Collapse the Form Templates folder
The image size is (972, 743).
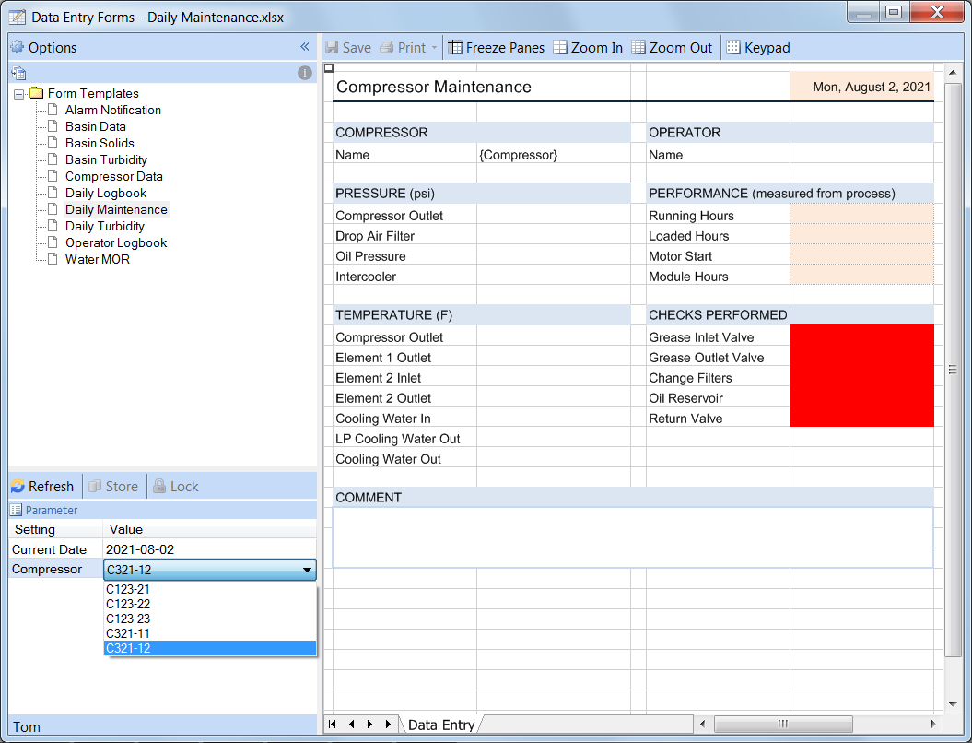pyautogui.click(x=19, y=94)
